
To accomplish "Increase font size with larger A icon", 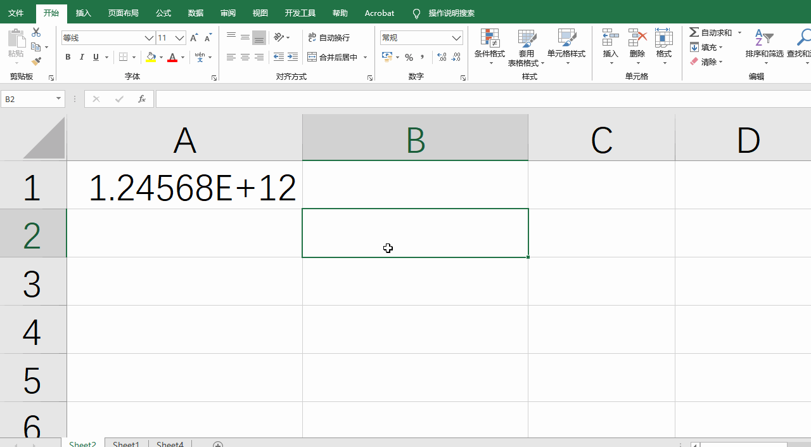I will tap(194, 38).
